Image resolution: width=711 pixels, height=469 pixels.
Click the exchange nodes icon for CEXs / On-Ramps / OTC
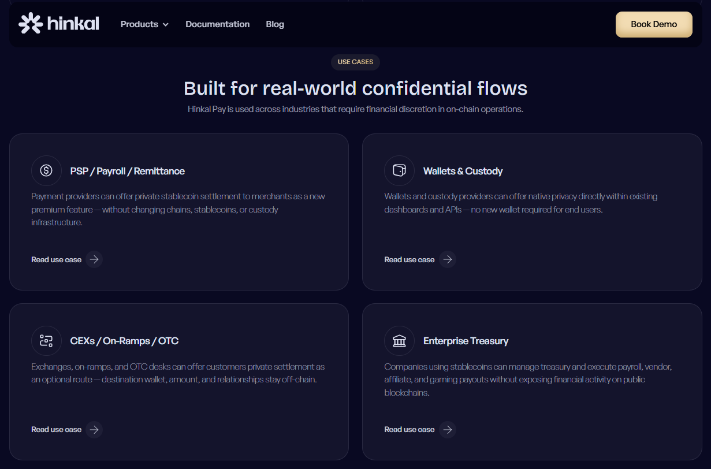[46, 340]
